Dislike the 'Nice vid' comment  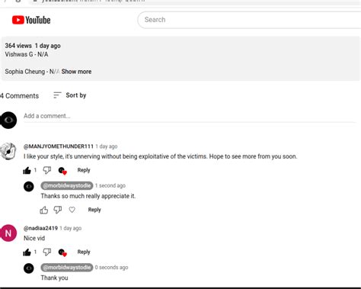[x=46, y=252]
